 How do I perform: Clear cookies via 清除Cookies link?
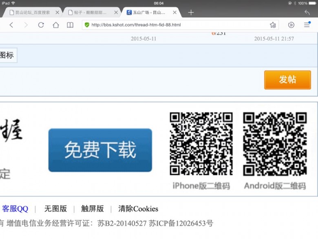coord(138,209)
